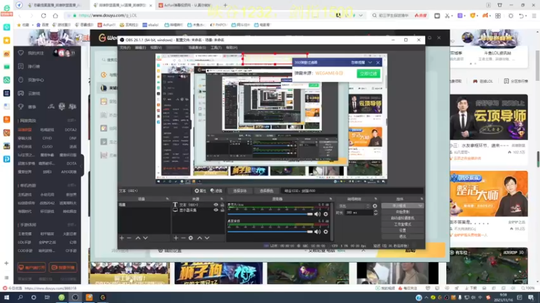The image size is (540, 303).
Task: Open transition type dropdown in OBS
Action: pos(354,206)
